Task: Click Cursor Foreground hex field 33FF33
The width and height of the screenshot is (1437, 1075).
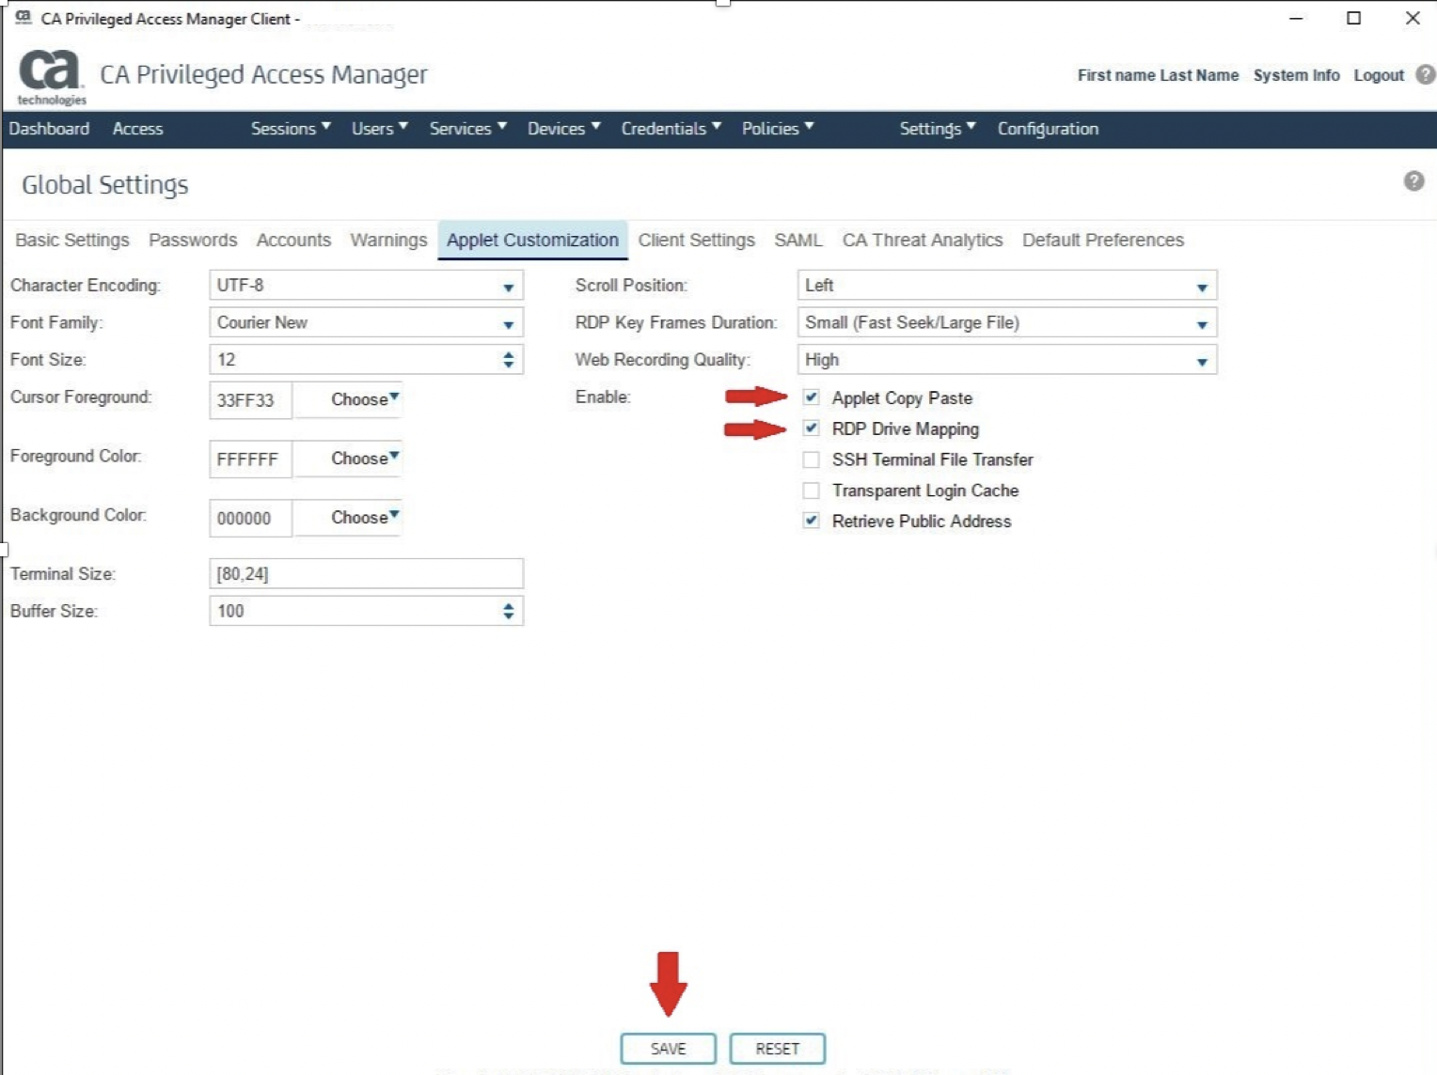Action: [251, 400]
